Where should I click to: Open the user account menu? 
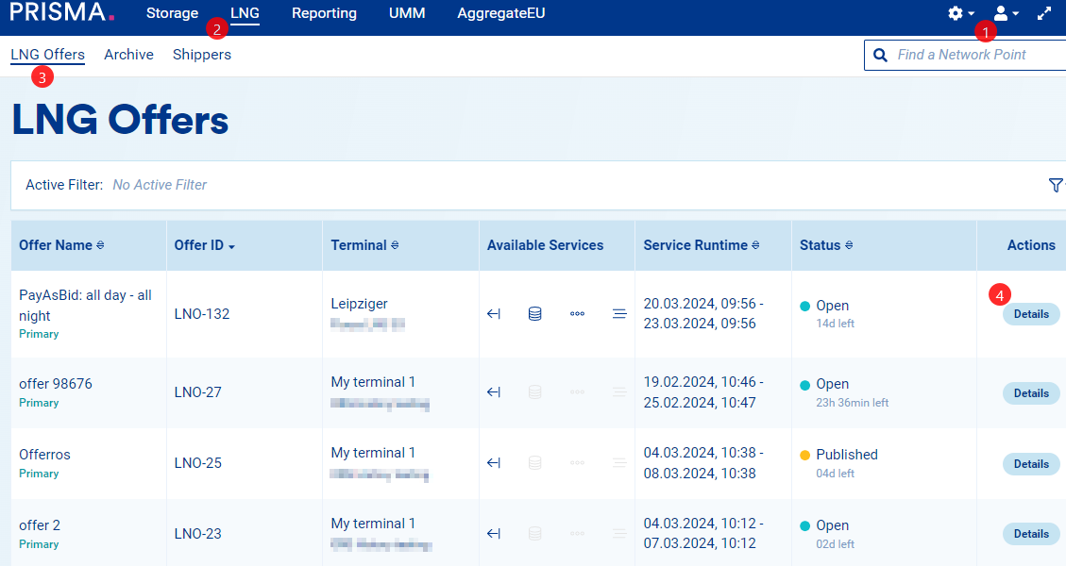coord(1005,13)
